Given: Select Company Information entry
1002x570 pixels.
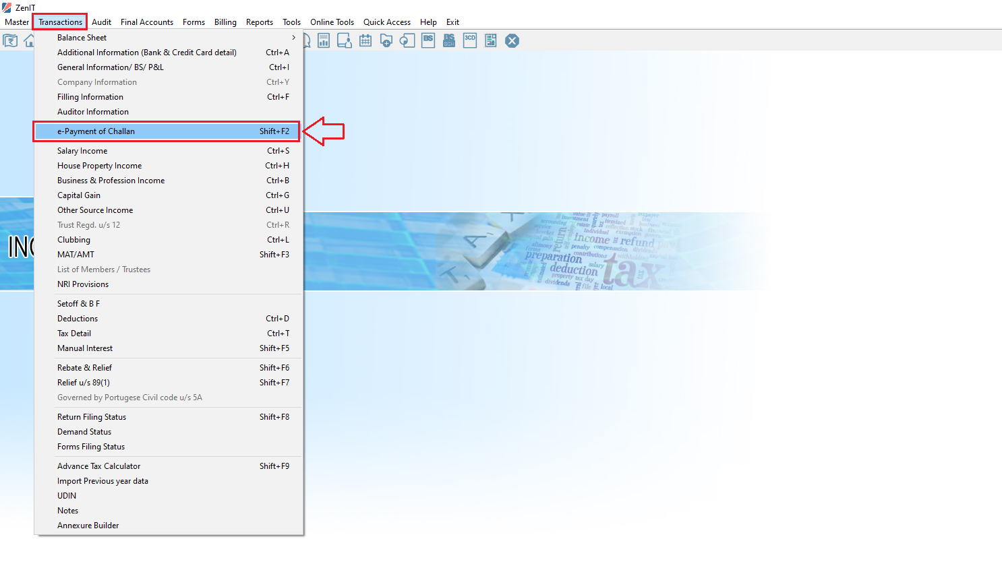Looking at the screenshot, I should [169, 82].
